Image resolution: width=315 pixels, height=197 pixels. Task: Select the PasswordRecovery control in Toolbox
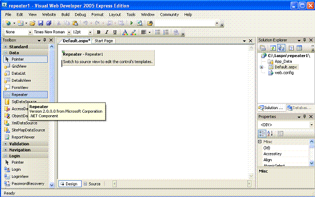click(x=26, y=183)
